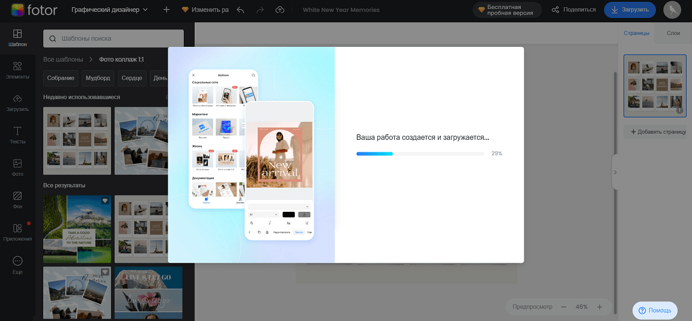Viewport: 692px width, 321px height.
Task: Collapse the right panel arrow
Action: [x=615, y=172]
